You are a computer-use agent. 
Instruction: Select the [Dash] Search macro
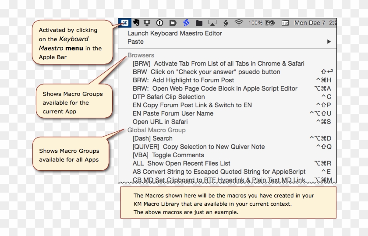pos(152,138)
